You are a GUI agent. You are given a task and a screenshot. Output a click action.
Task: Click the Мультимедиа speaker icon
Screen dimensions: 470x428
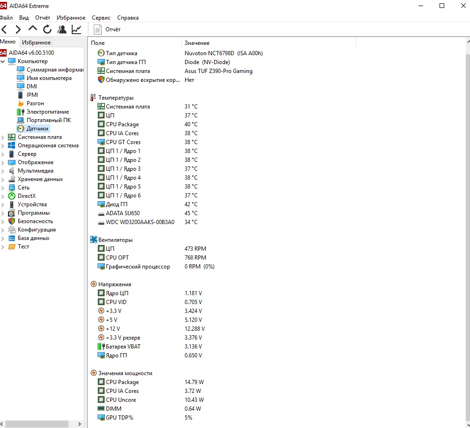(12, 171)
